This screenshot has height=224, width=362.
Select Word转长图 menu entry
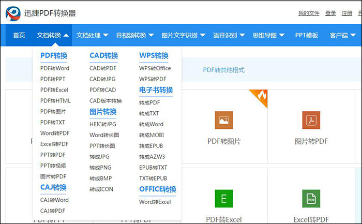(104, 135)
